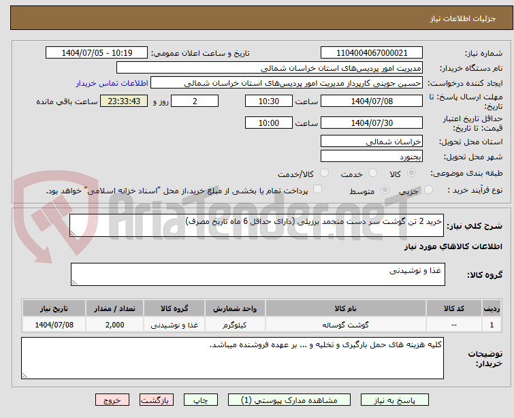Screen dimensions: 514x418
Task: Select the جزیی purchase type radio
Action: tap(428, 190)
